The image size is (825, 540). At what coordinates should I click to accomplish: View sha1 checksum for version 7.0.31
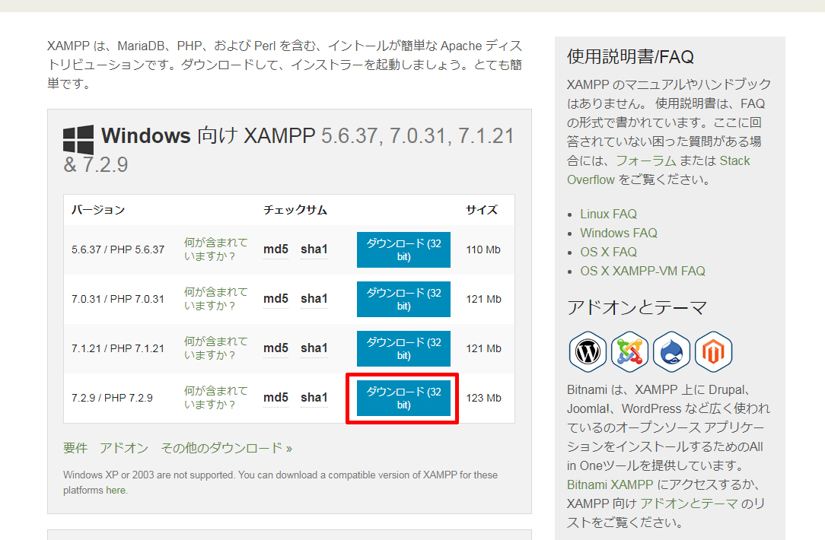pyautogui.click(x=314, y=299)
